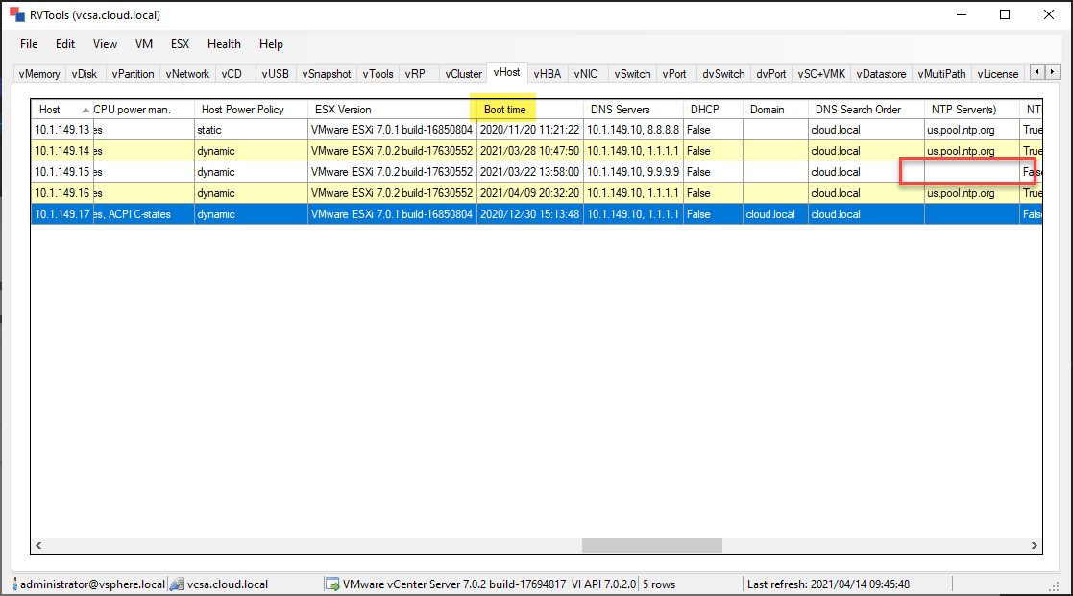Sort by the DHCP column header
This screenshot has width=1073, height=596.
(713, 110)
